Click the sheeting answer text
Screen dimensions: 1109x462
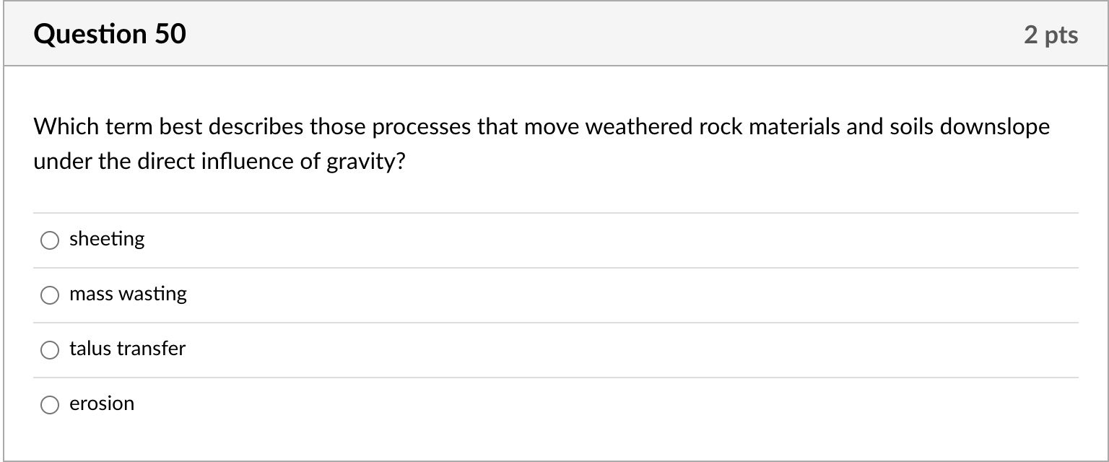coord(107,239)
